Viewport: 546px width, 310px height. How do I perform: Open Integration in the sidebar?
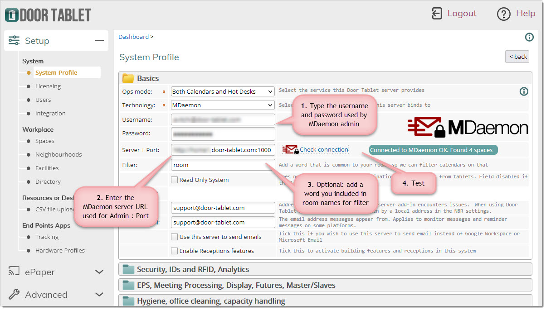click(50, 113)
